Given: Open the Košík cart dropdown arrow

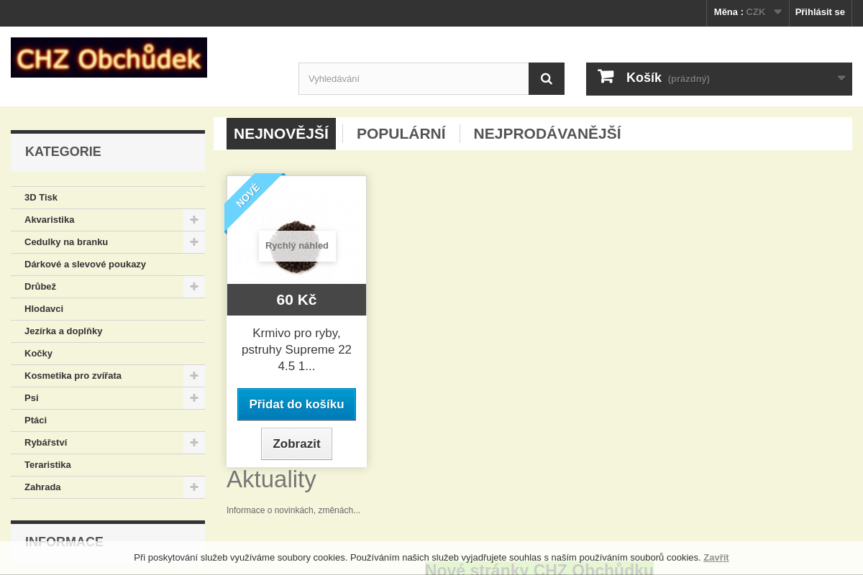Looking at the screenshot, I should pos(841,78).
